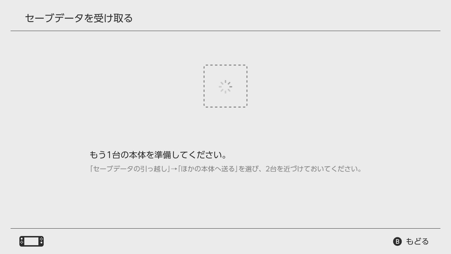Click the screen part of the console icon

click(x=31, y=241)
